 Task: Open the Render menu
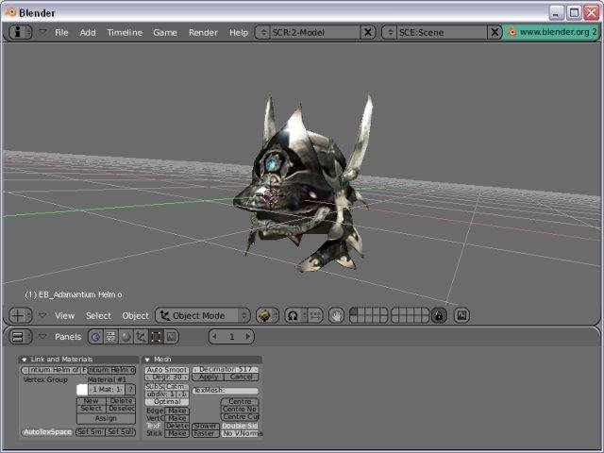(203, 32)
